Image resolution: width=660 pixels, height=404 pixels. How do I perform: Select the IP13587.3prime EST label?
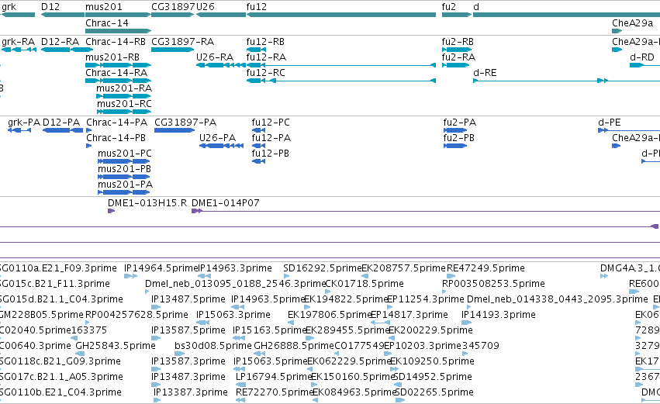point(188,361)
